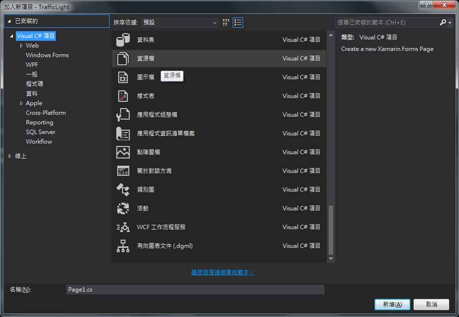Click the 新增(A) add button
Screen dimensions: 459x317
click(x=392, y=305)
